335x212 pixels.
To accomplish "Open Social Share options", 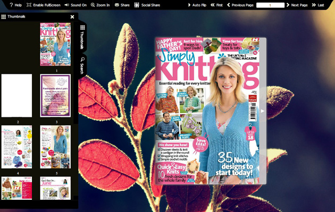I will point(147,5).
